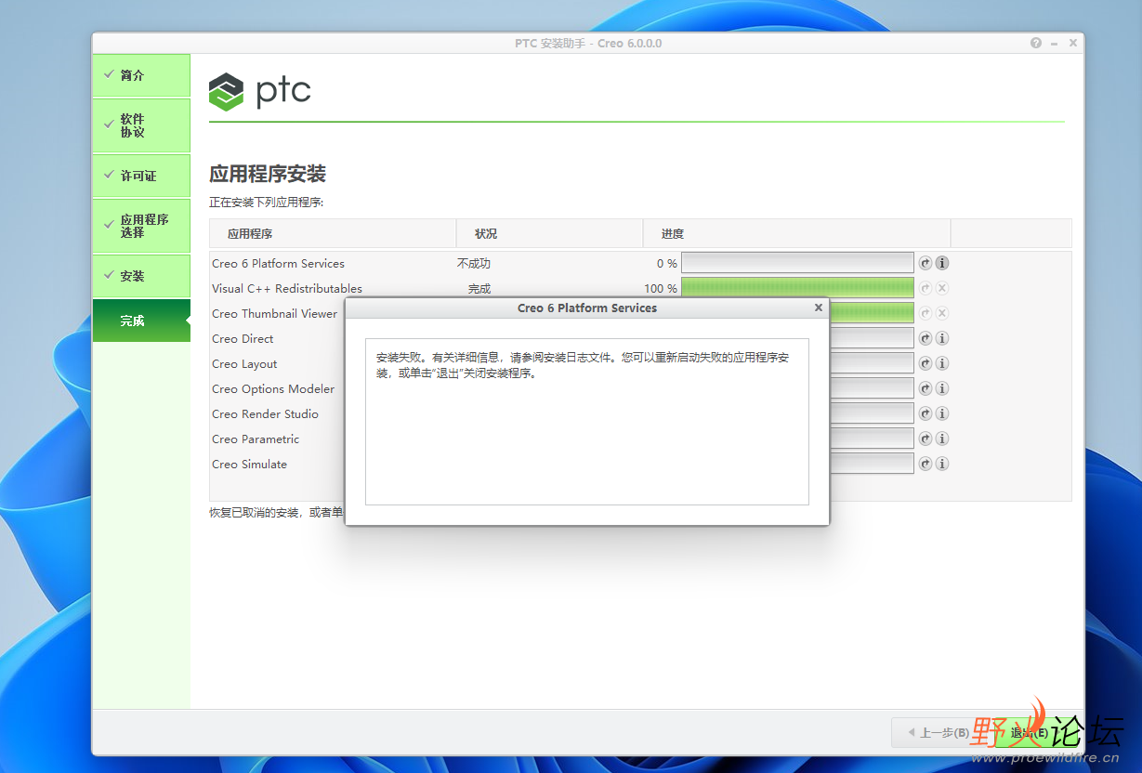Click the PTC logo

coord(259,91)
